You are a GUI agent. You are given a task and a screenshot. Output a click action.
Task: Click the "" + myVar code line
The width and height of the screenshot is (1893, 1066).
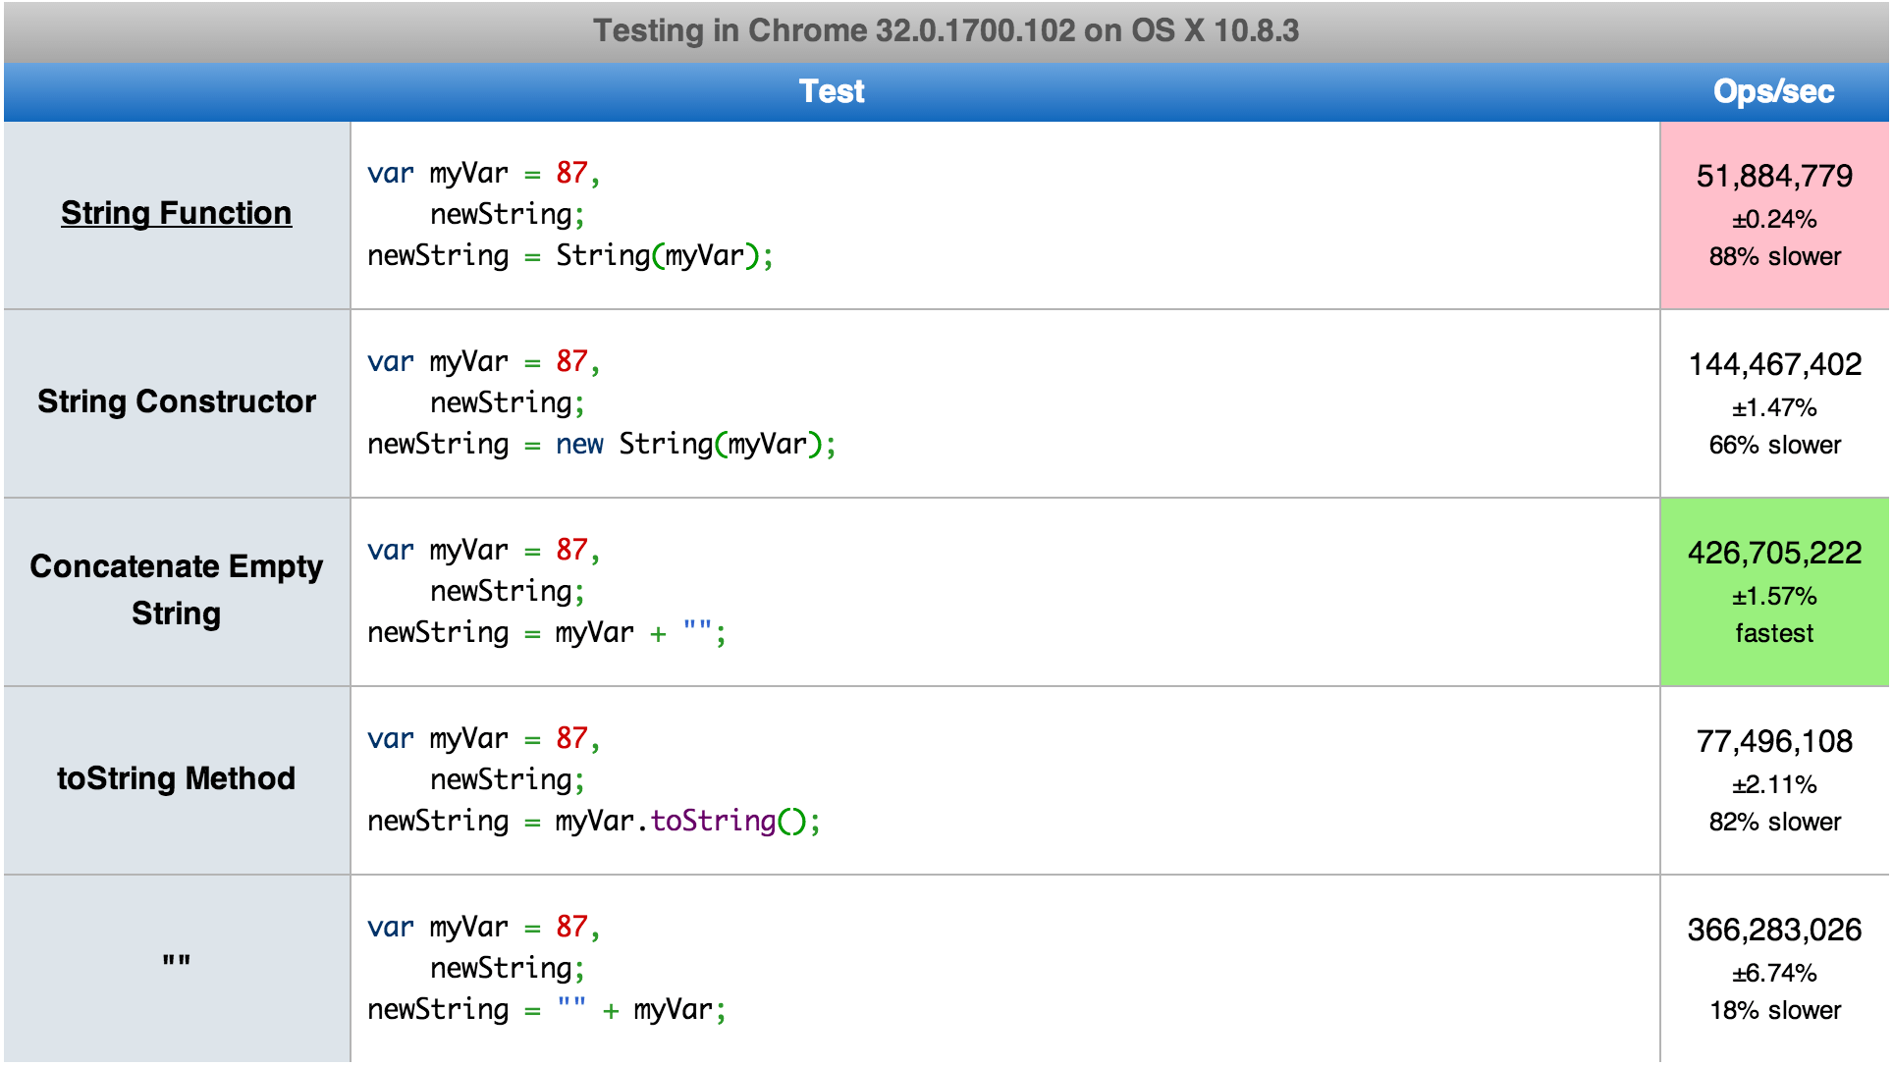pos(546,1010)
